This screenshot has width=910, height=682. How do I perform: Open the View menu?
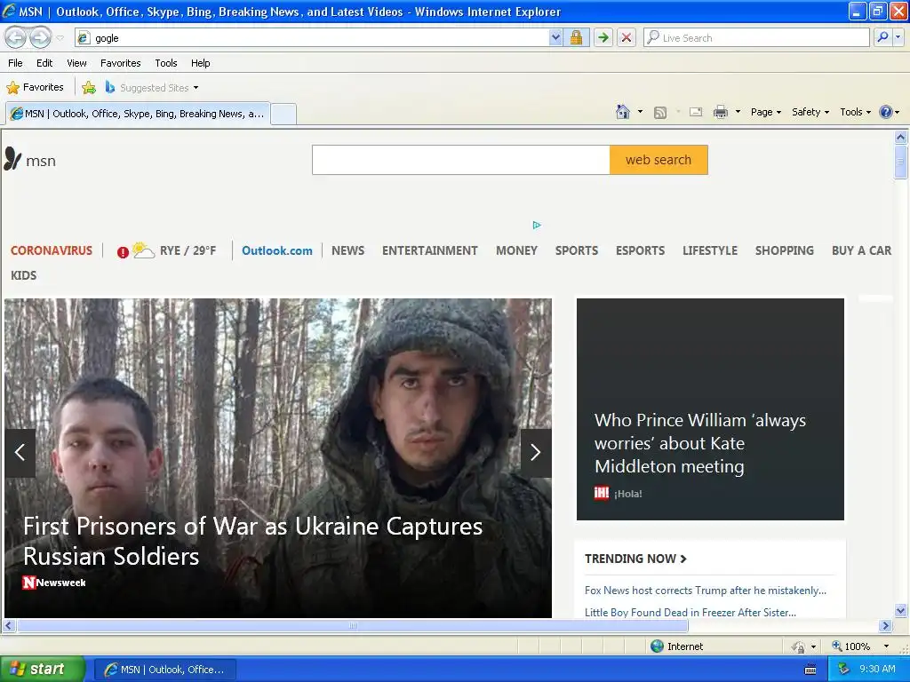76,63
